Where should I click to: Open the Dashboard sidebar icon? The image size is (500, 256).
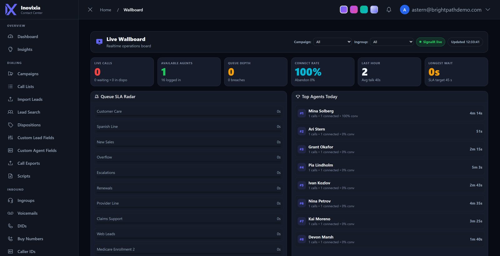tap(10, 37)
